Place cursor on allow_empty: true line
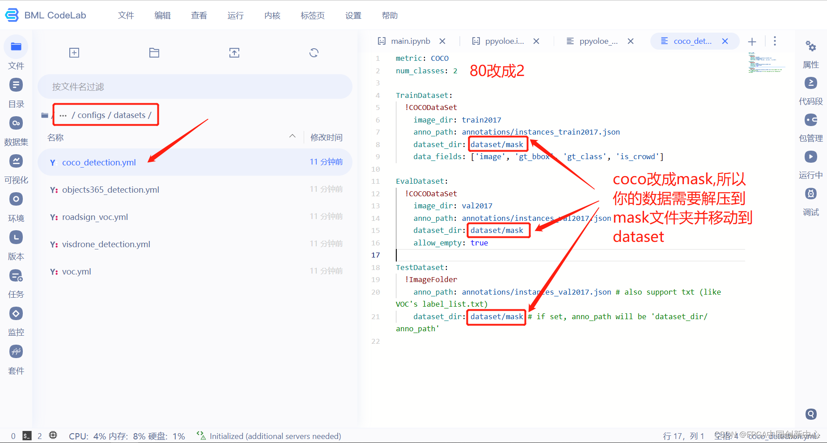827x443 pixels. pyautogui.click(x=450, y=243)
